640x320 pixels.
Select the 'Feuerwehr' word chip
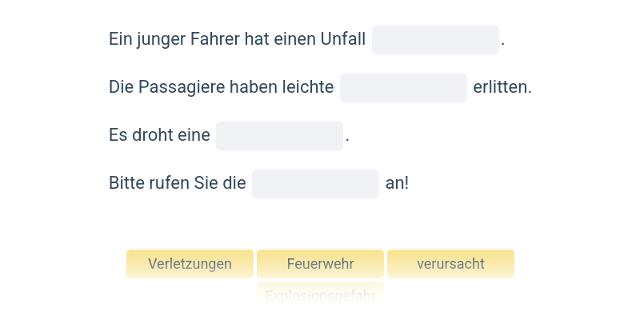[x=321, y=264]
